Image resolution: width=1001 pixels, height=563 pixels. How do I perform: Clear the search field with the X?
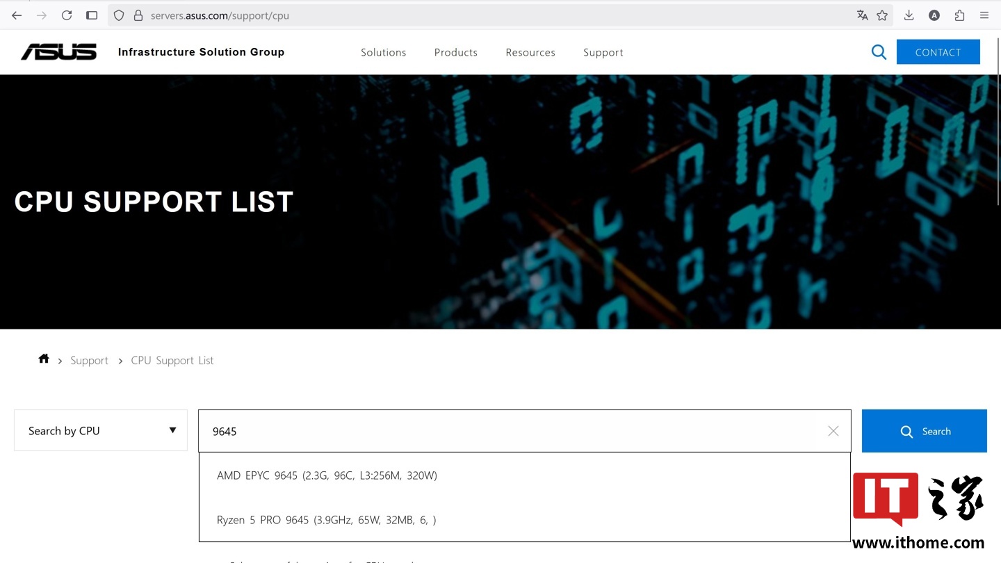tap(833, 431)
